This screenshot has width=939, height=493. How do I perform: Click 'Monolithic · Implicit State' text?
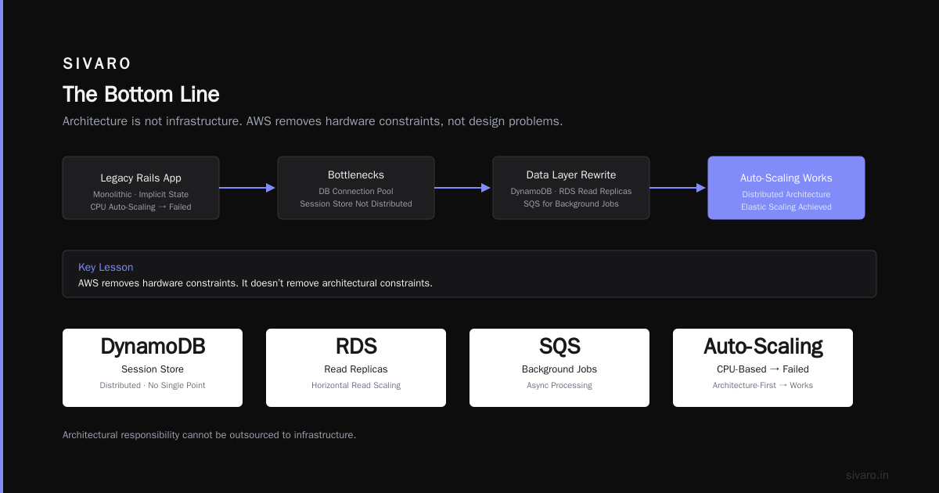pos(141,194)
